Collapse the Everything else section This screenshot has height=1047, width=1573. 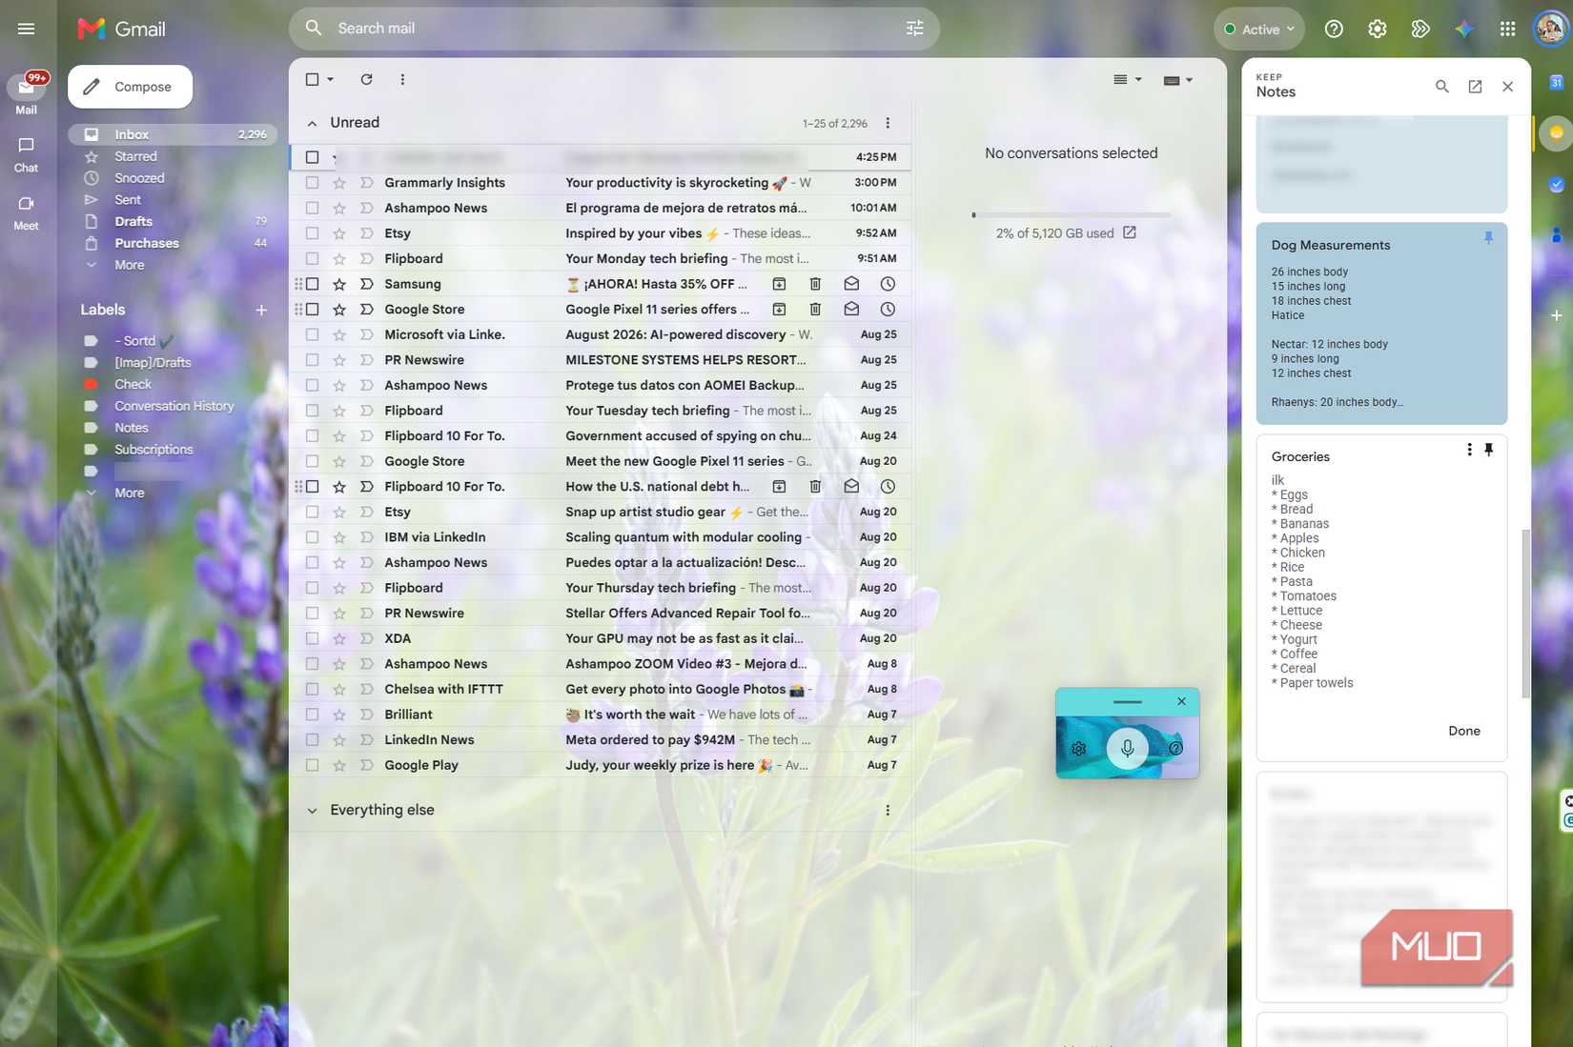point(312,810)
